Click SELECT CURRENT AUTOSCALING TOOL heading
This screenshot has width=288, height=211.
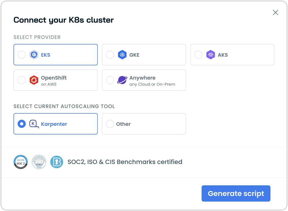[64, 107]
